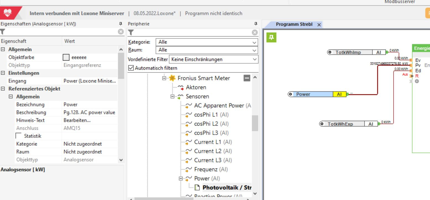Collapse tree with the minus button beside Fronius
Screen dimensions: 430x200
click(x=247, y=78)
